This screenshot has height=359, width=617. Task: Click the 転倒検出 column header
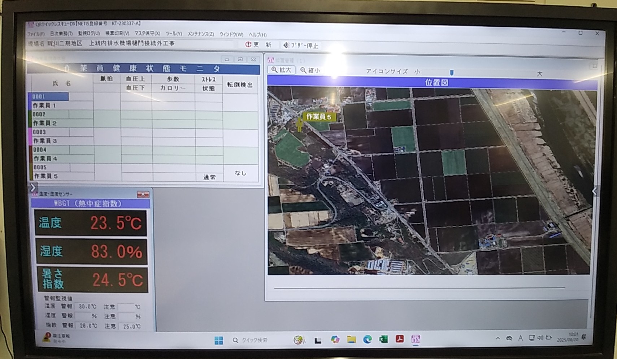[240, 85]
